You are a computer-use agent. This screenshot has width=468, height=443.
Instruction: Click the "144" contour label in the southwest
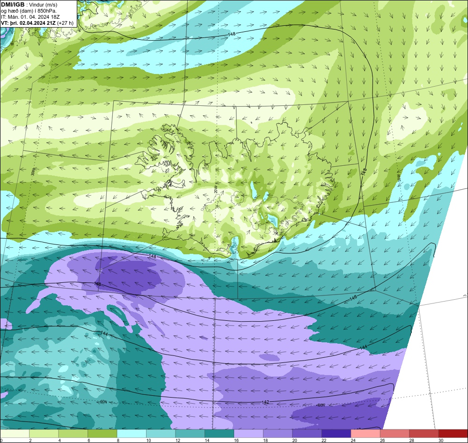point(104,333)
